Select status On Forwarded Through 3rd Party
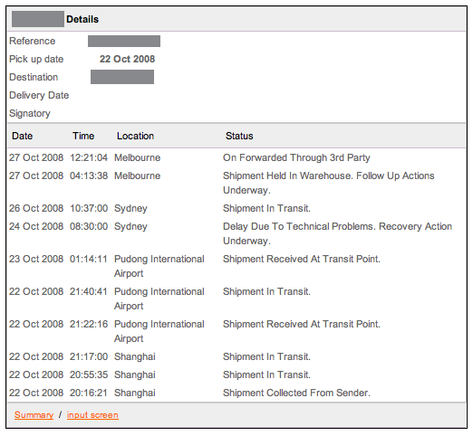The height and width of the screenshot is (436, 473). pos(296,157)
